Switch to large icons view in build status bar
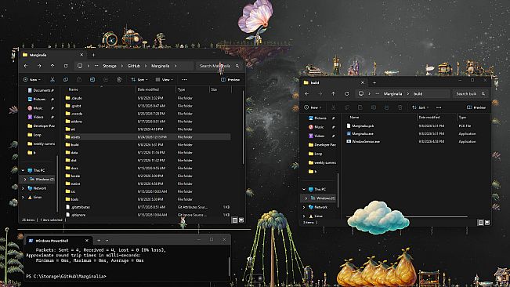The width and height of the screenshot is (510, 287). click(487, 223)
